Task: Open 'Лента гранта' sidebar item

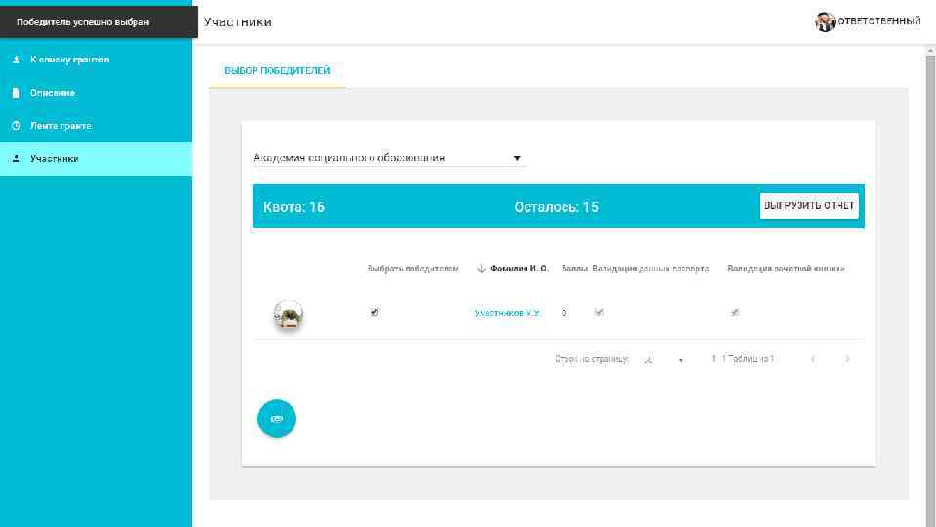Action: tap(97, 126)
